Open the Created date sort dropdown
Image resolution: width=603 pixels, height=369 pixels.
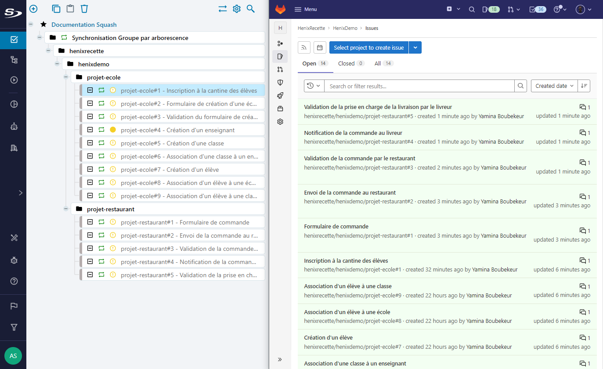554,86
